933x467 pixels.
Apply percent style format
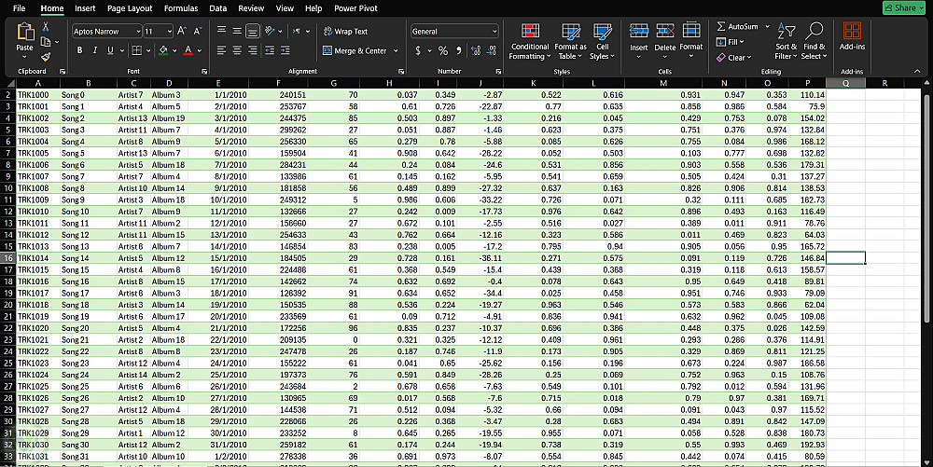(442, 50)
